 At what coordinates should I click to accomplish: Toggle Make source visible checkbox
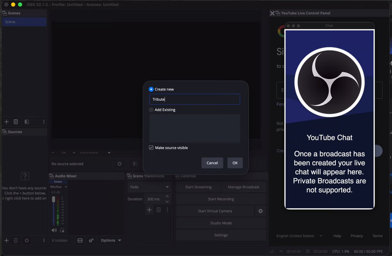(151, 148)
